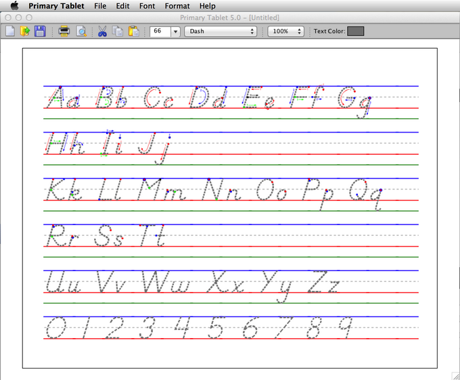The width and height of the screenshot is (460, 380).
Task: Copy selection with the copy icon
Action: (118, 31)
